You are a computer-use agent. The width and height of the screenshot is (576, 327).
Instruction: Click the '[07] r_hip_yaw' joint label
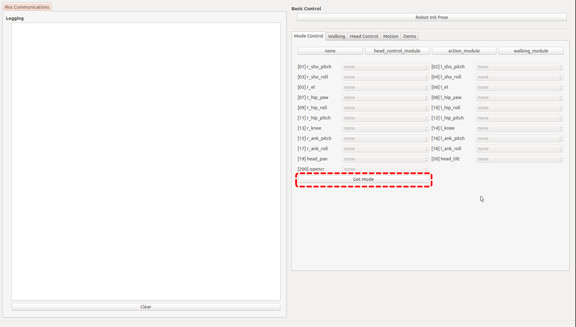[x=313, y=97]
